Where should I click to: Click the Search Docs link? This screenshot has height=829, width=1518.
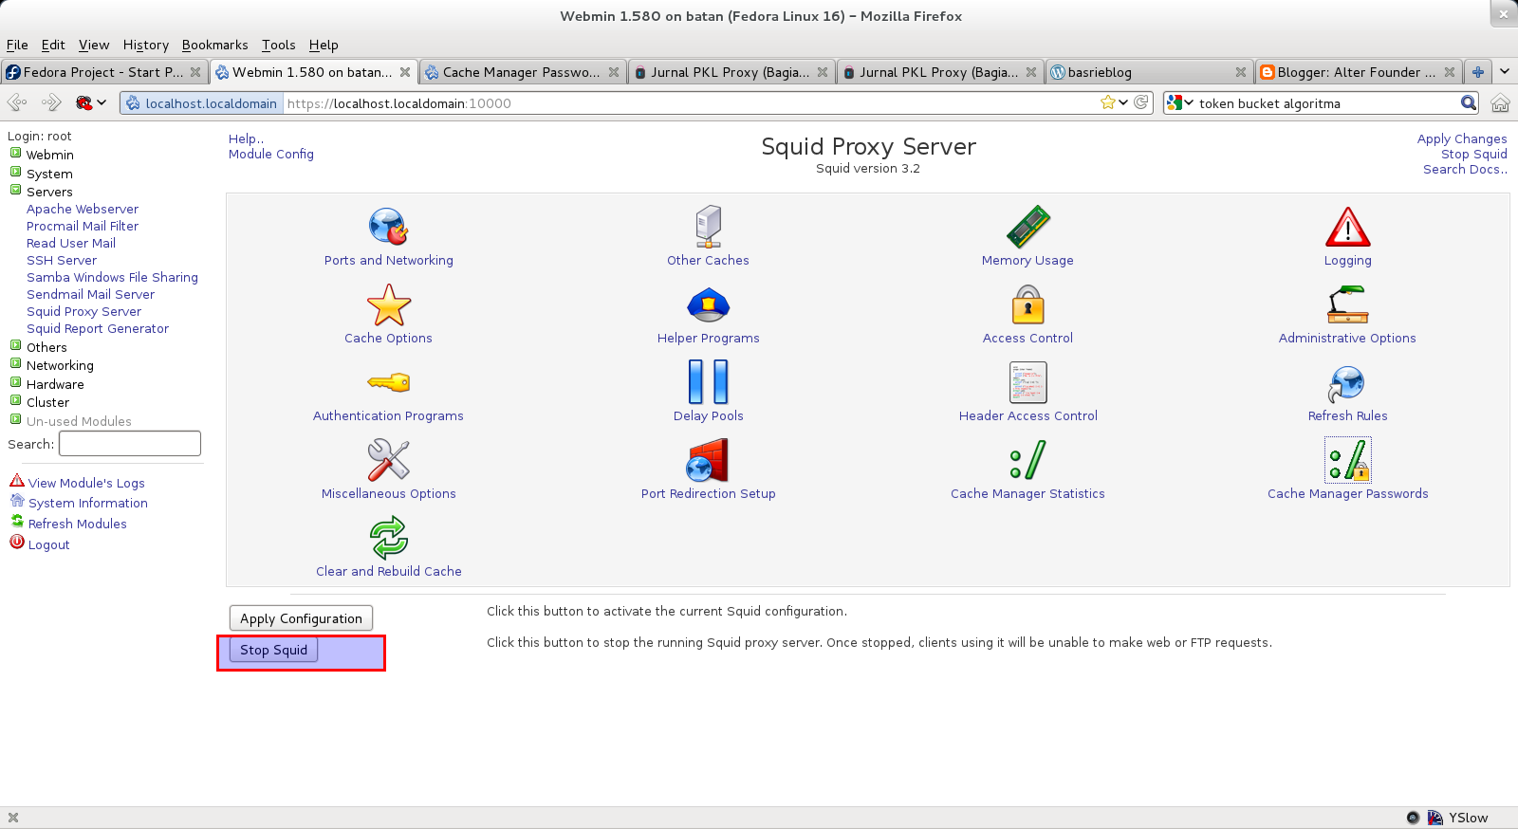[x=1465, y=169]
